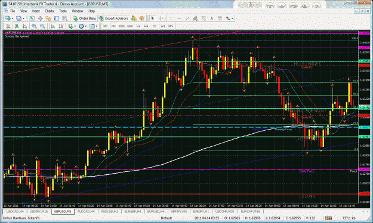373x223 pixels.
Task: Select the Vertical Line drawing tool
Action: point(171,18)
